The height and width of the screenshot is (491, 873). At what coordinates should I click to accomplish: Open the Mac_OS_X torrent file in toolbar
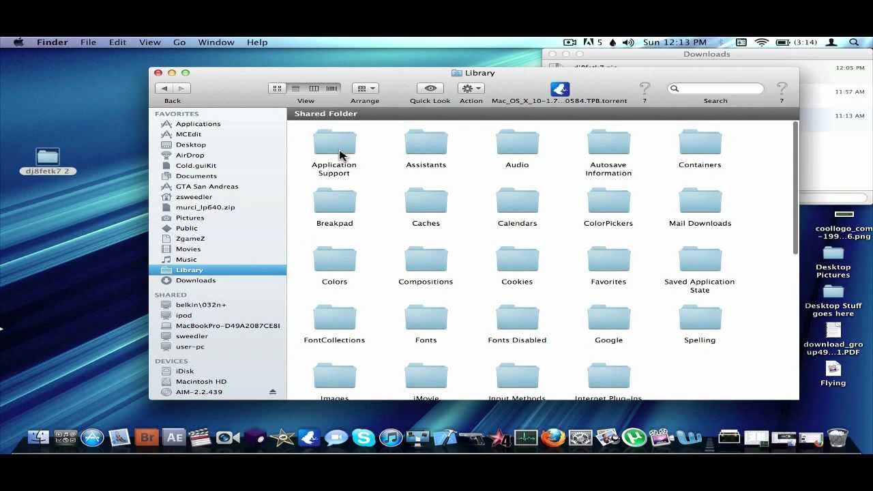560,89
